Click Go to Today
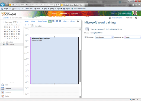The width and height of the screenshot is (141, 101). pyautogui.click(x=42, y=21)
